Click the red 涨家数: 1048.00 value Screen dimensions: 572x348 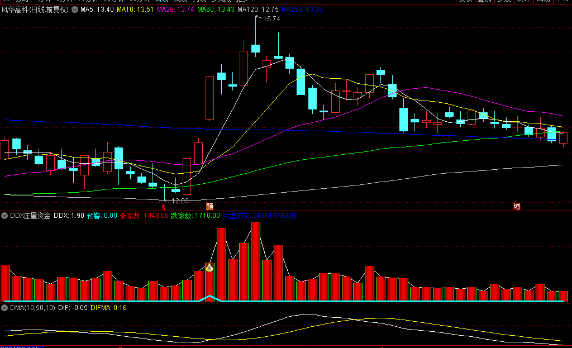coord(145,216)
